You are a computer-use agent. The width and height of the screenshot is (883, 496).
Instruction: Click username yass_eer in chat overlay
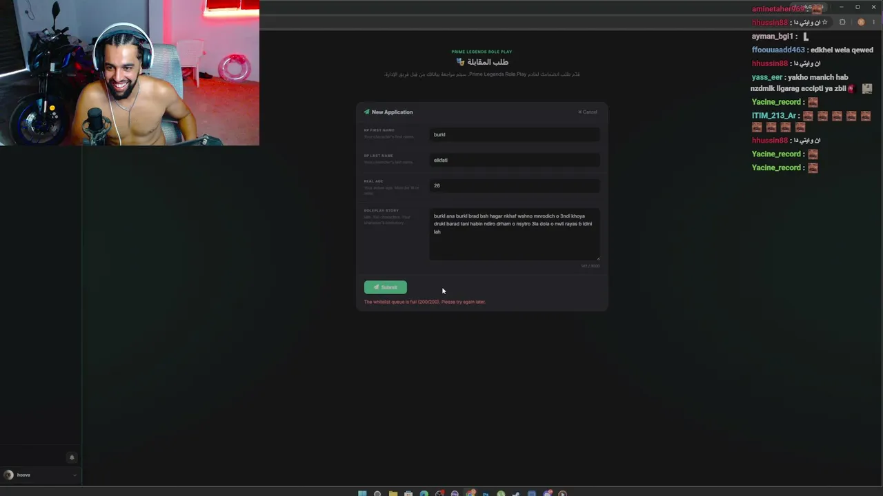767,77
